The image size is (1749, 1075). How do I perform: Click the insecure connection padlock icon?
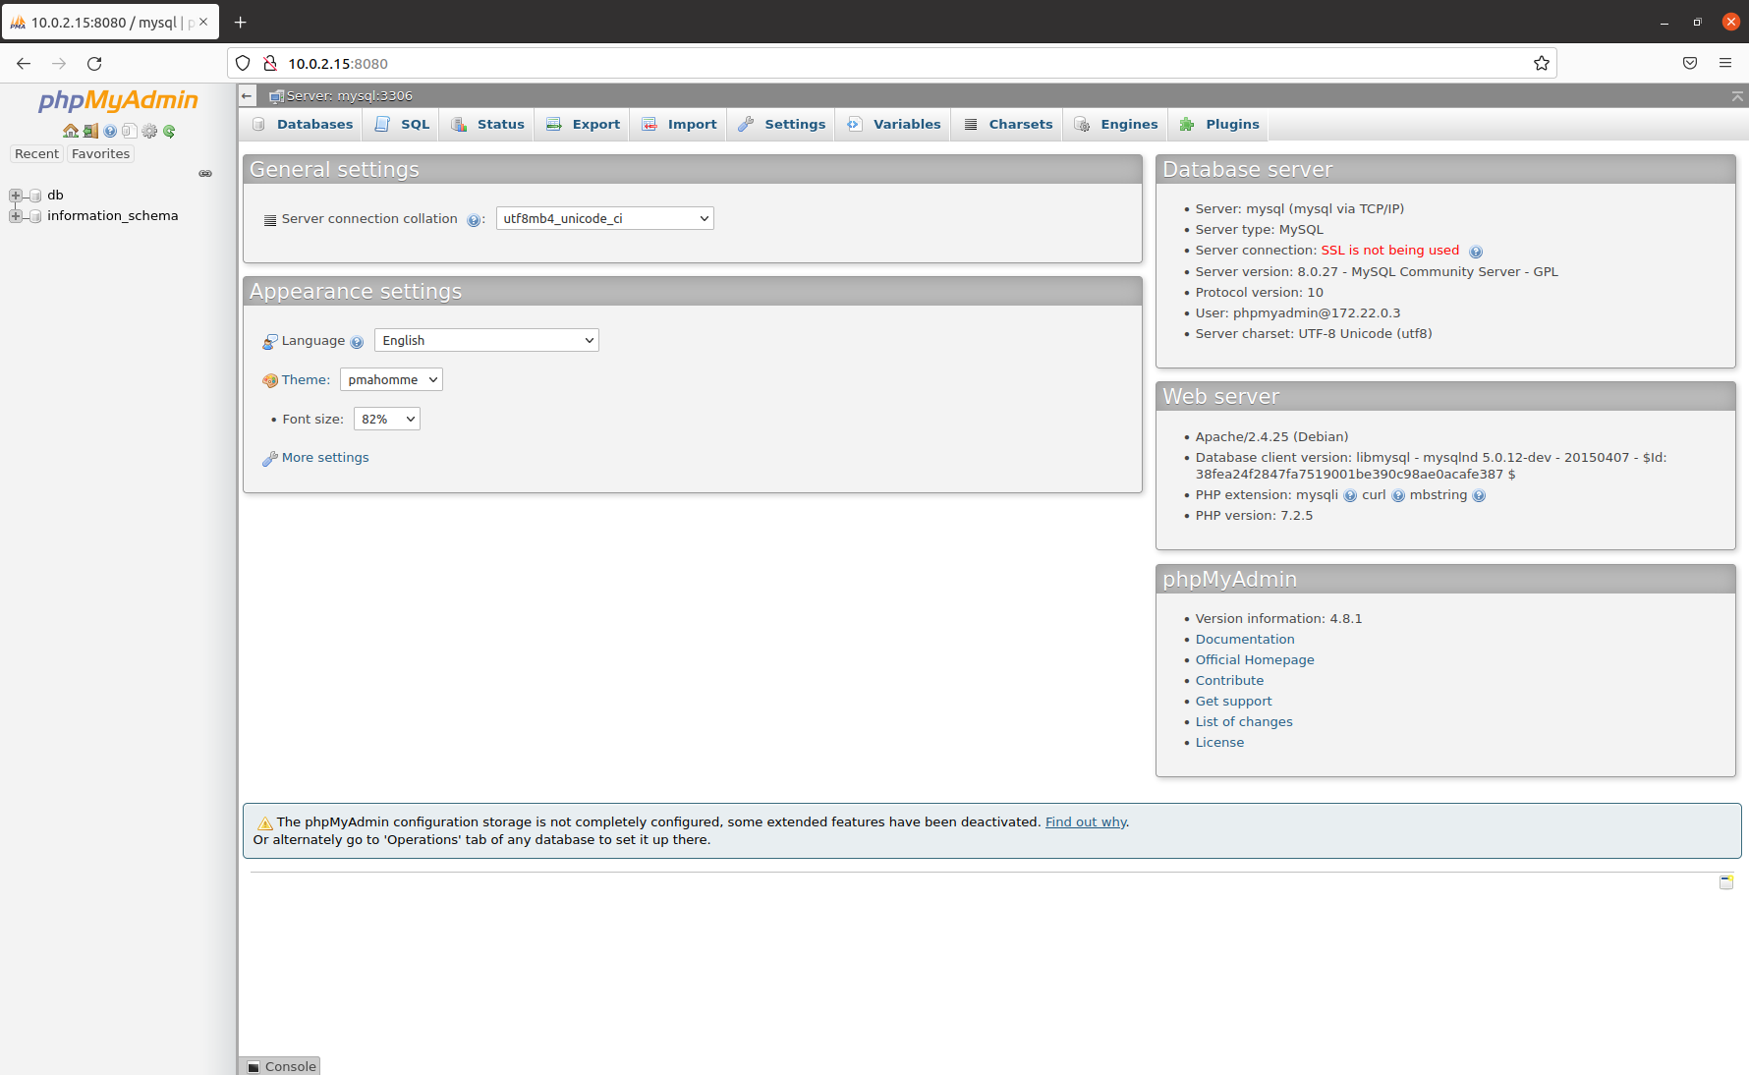click(x=270, y=63)
